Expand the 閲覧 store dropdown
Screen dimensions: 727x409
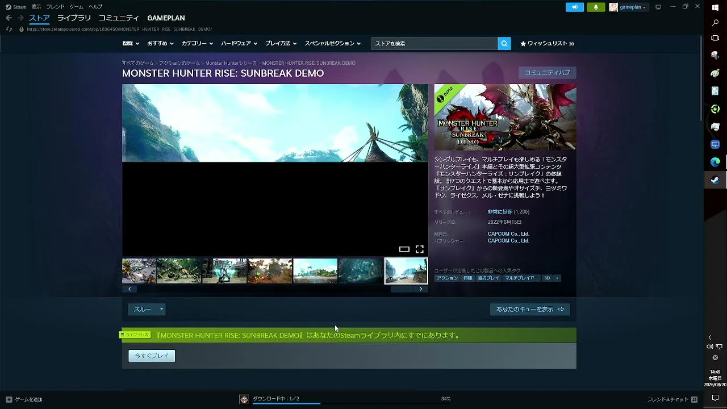point(131,43)
